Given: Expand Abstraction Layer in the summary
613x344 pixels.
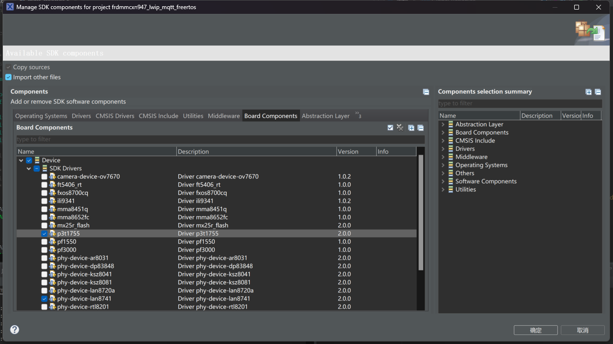Looking at the screenshot, I should pyautogui.click(x=443, y=124).
